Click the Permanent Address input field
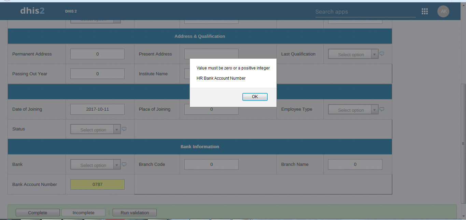The height and width of the screenshot is (220, 466). click(97, 54)
